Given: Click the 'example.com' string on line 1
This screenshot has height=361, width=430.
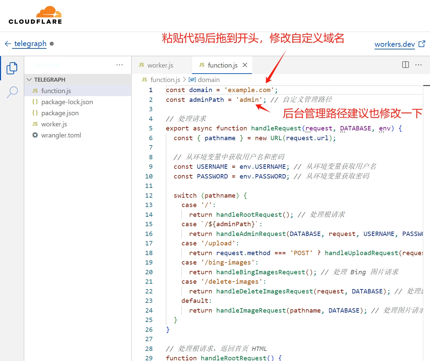Looking at the screenshot, I should tap(249, 90).
